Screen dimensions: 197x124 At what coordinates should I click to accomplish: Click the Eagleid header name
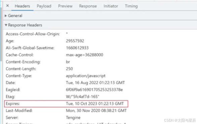13,90
